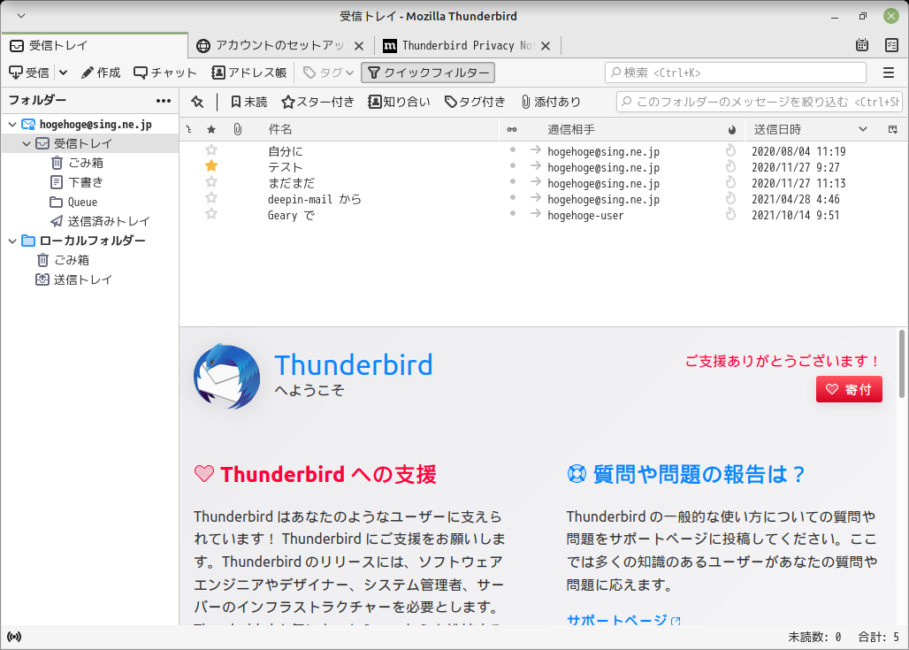This screenshot has width=909, height=650.
Task: Toggle 未読 unread filter
Action: click(248, 102)
